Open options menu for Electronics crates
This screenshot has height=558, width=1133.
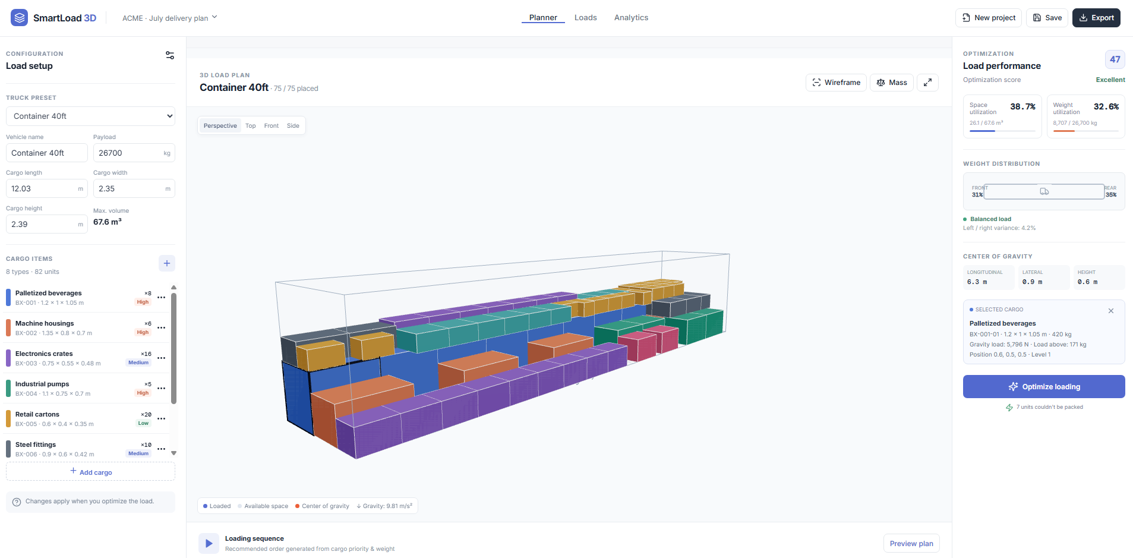[162, 358]
